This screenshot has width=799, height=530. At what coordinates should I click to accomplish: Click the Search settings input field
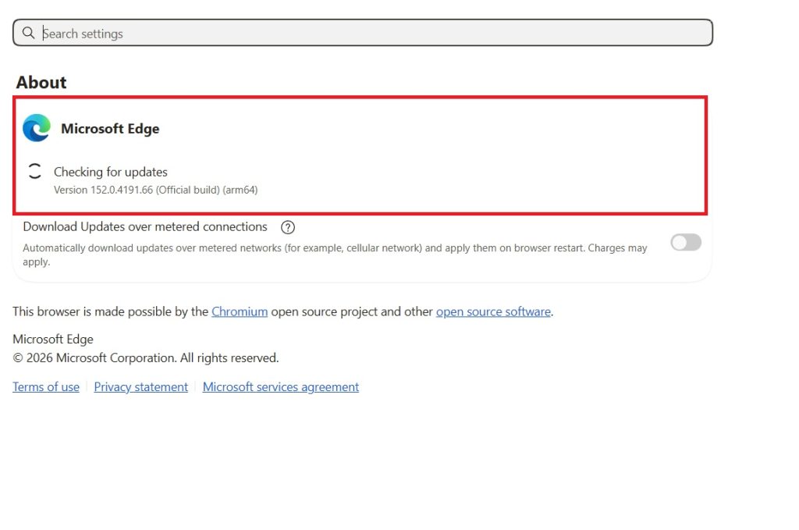tap(362, 33)
